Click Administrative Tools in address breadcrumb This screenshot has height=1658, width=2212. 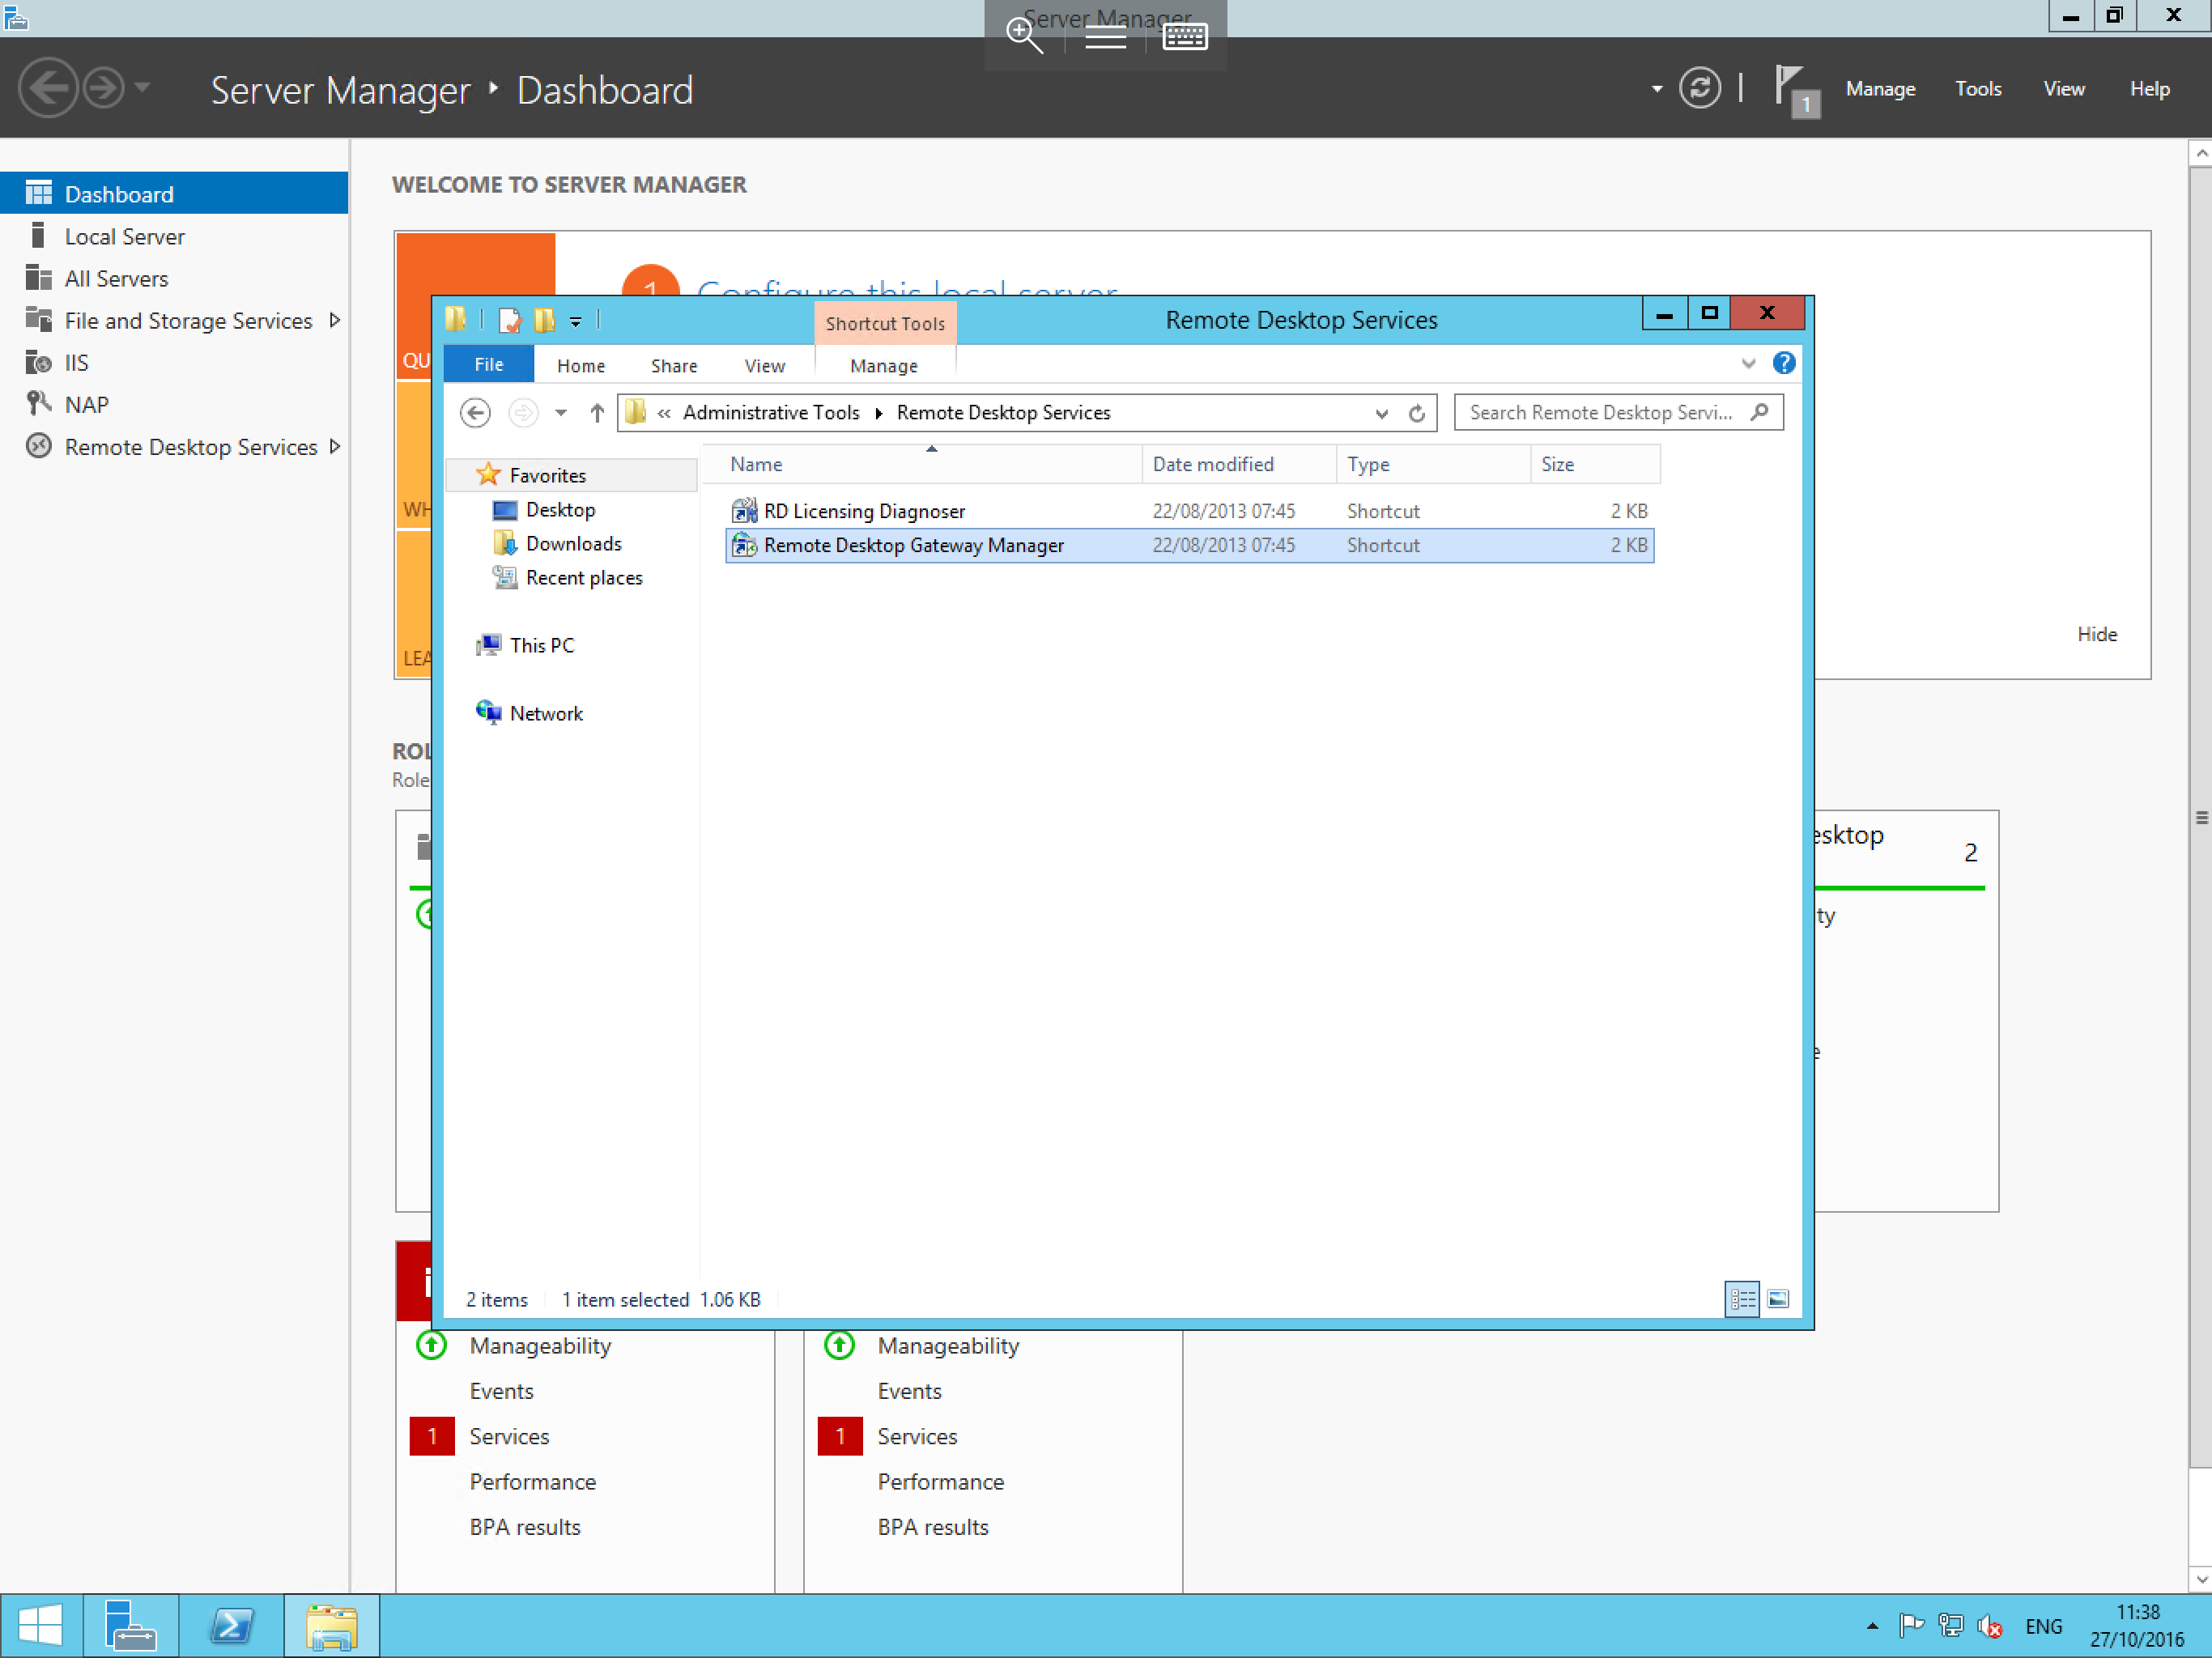(x=771, y=412)
